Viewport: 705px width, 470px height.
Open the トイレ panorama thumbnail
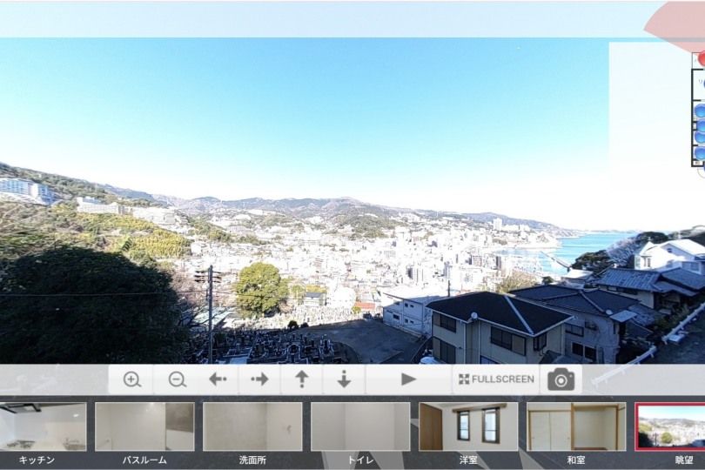[x=360, y=426]
